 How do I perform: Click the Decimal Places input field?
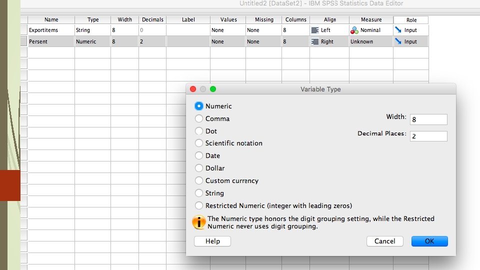tap(428, 136)
